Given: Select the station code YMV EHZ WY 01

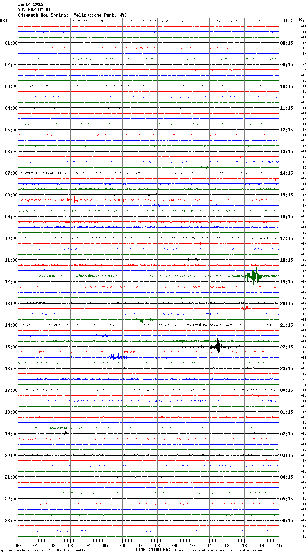Looking at the screenshot, I should [34, 10].
